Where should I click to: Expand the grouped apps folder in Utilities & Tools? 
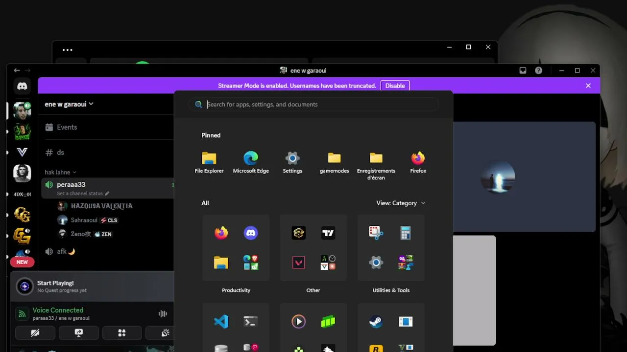406,263
